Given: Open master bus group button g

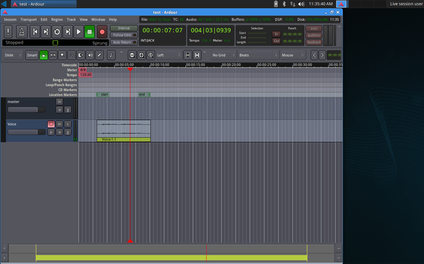Looking at the screenshot, I should 68,109.
